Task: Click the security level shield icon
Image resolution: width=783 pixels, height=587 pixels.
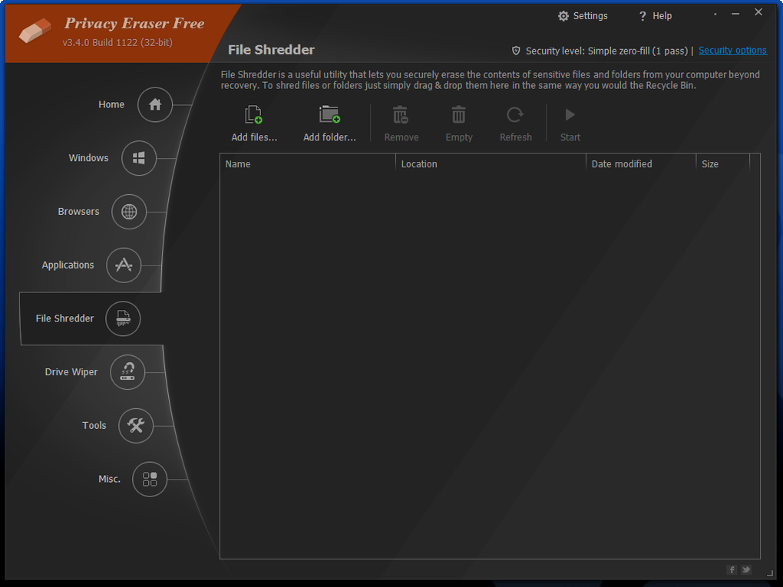Action: coord(517,51)
